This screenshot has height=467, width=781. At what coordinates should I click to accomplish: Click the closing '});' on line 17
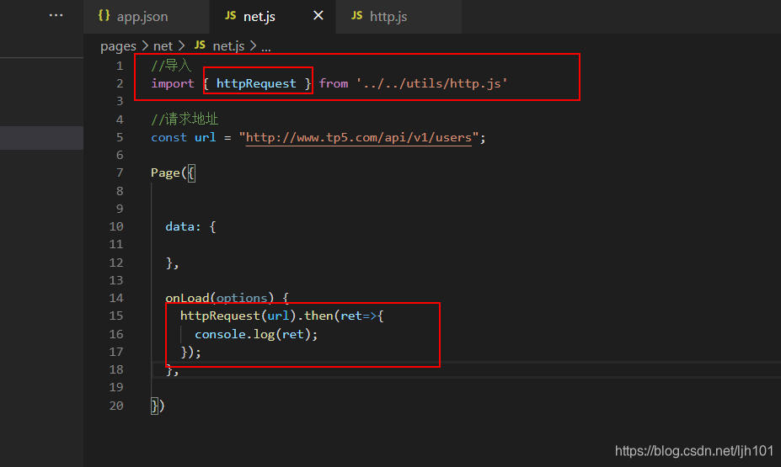(x=190, y=352)
